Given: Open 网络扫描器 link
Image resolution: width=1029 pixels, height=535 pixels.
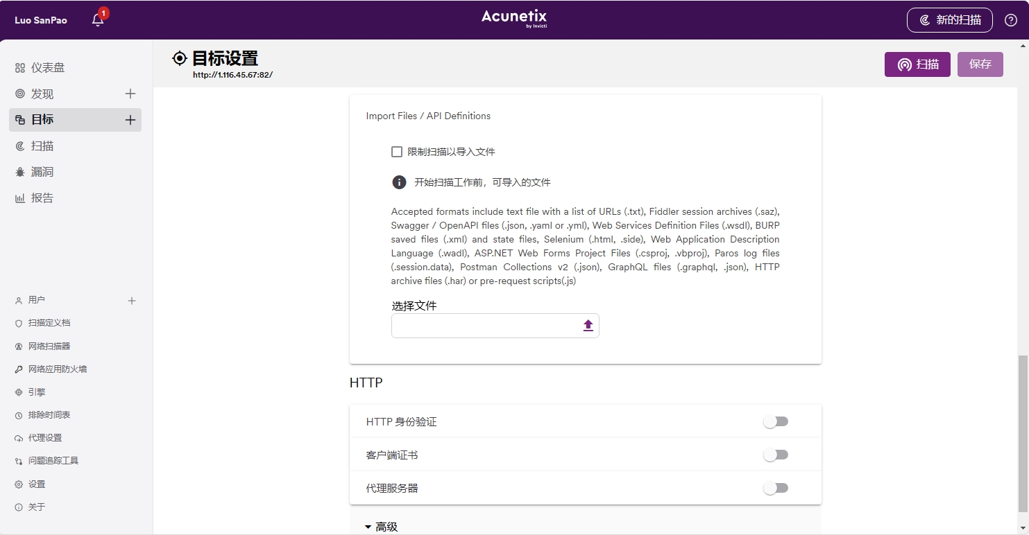Looking at the screenshot, I should [x=49, y=346].
